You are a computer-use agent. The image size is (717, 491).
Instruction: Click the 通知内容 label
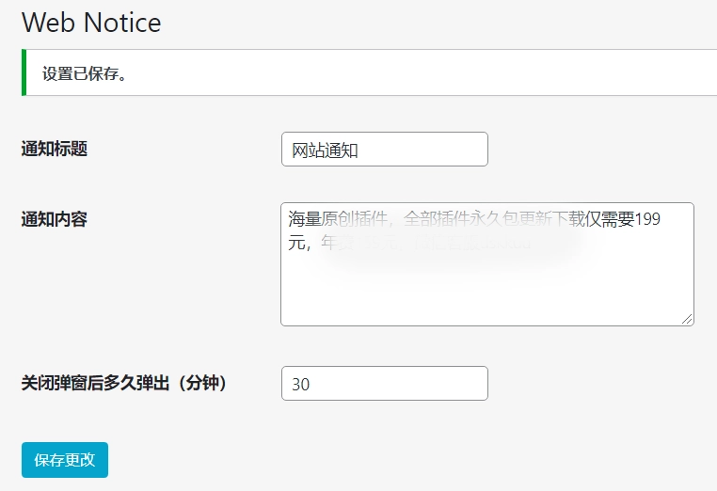coord(55,219)
